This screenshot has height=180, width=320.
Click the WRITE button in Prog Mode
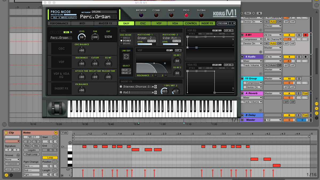pyautogui.click(x=63, y=18)
